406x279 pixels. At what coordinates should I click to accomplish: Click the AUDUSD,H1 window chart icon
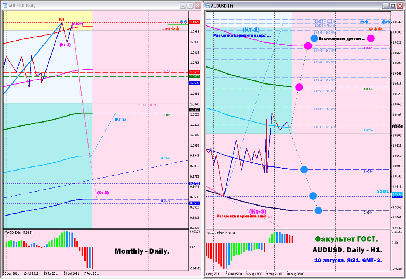[x=207, y=6]
